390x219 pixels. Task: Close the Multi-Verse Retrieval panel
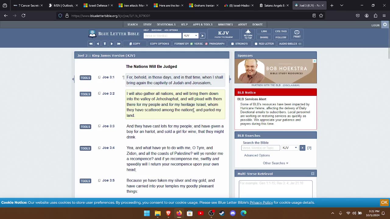(x=313, y=174)
